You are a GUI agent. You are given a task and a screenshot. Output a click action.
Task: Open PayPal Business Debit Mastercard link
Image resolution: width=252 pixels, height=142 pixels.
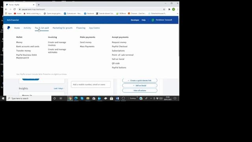point(26,56)
